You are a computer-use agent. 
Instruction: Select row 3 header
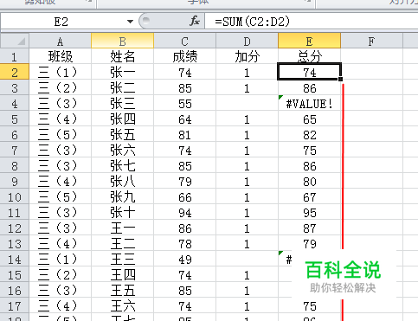[15, 87]
